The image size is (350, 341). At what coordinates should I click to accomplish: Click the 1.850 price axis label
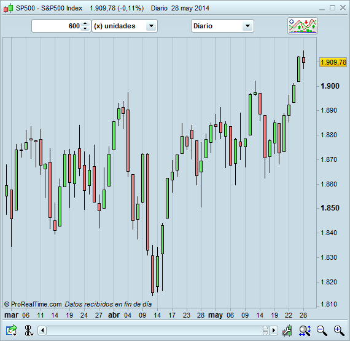coord(330,208)
